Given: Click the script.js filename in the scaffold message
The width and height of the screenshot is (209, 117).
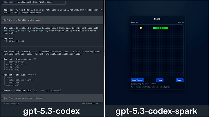Looking at the screenshot, I should 42,31.
